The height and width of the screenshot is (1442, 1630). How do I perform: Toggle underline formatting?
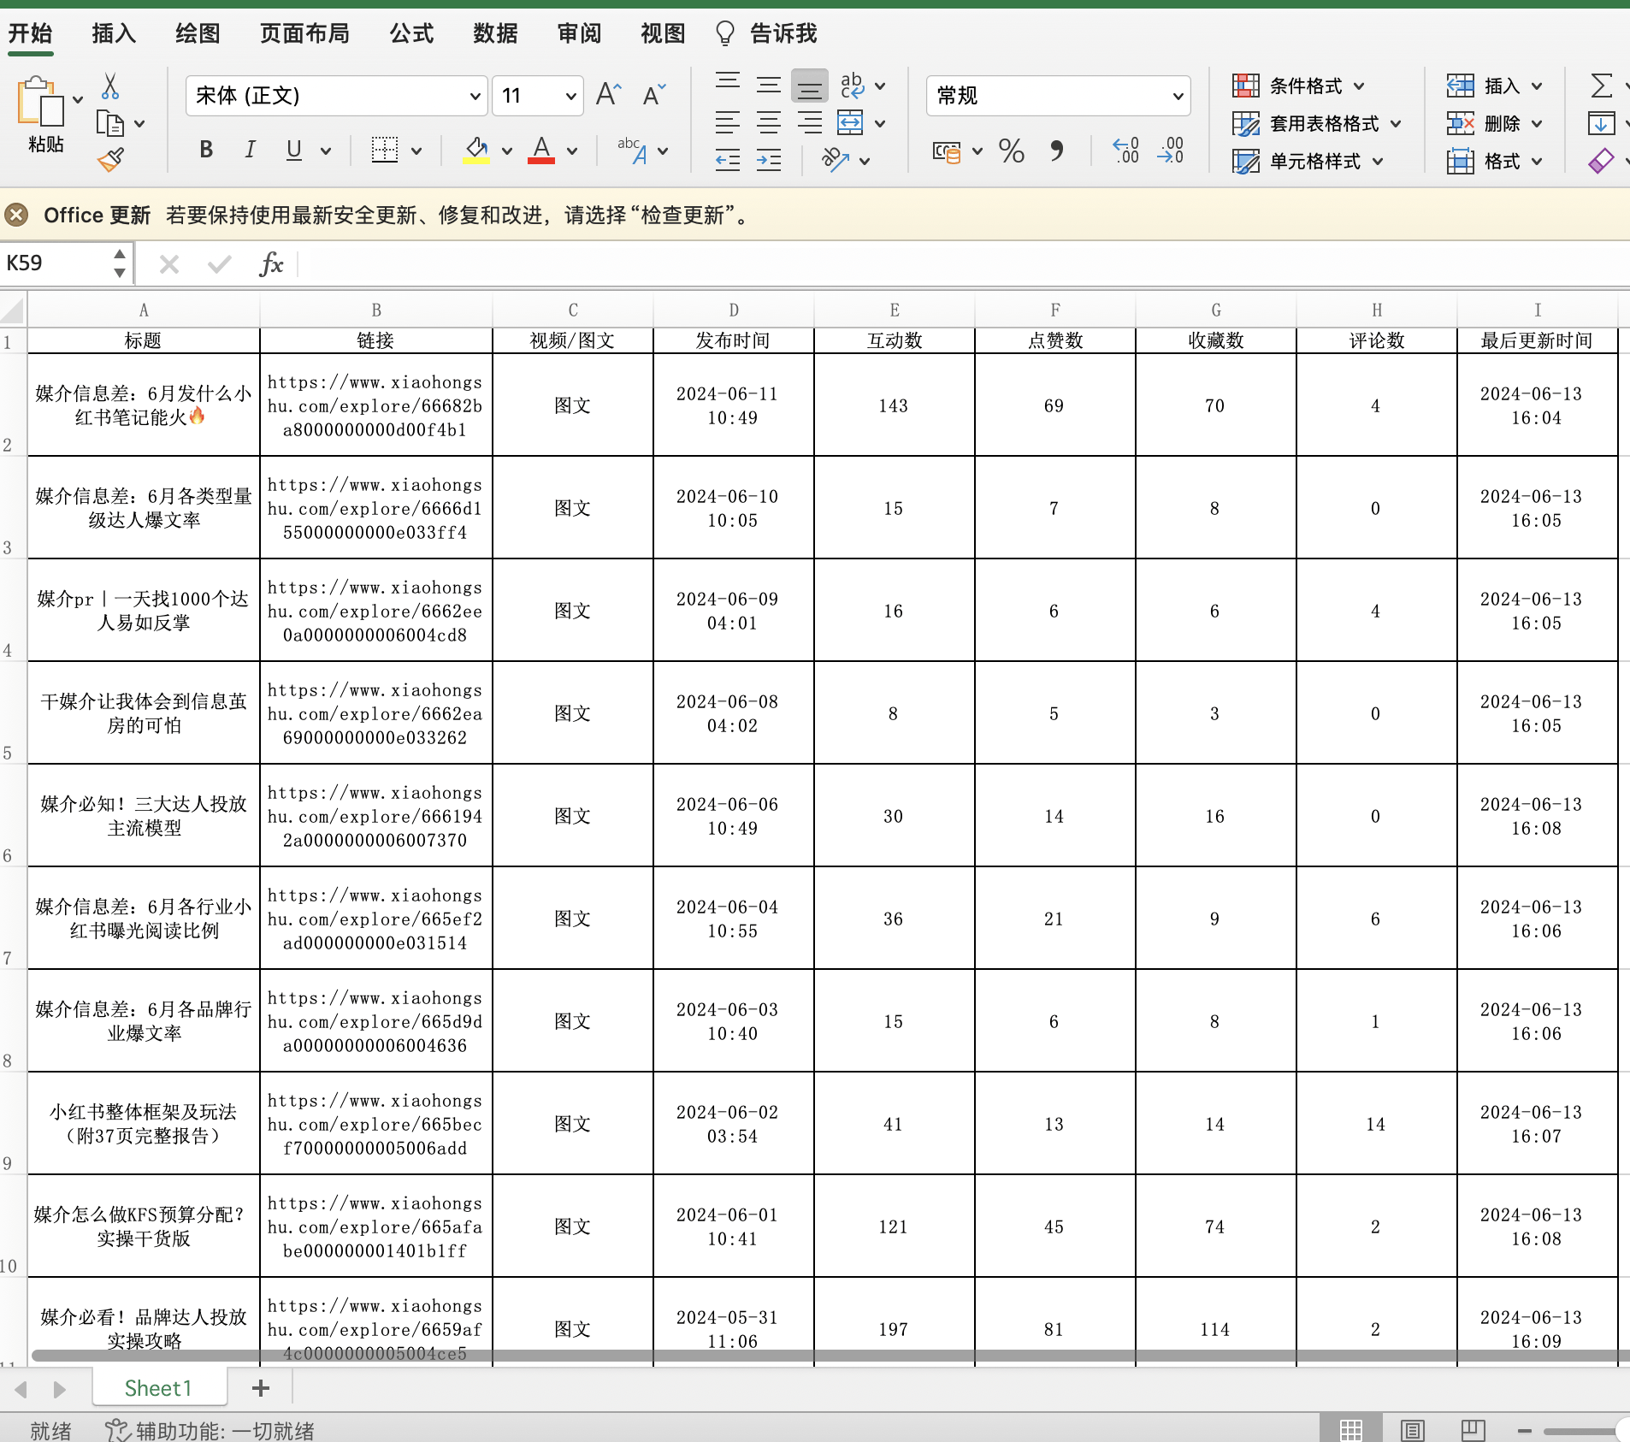point(293,150)
